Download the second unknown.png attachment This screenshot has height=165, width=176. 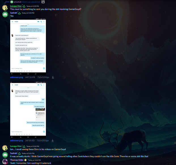click(x=52, y=141)
